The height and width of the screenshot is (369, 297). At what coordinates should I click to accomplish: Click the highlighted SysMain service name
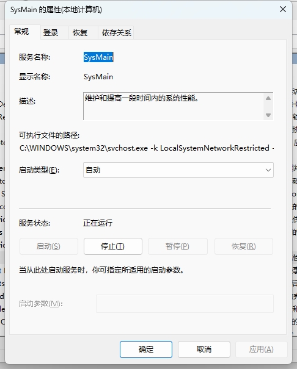98,57
